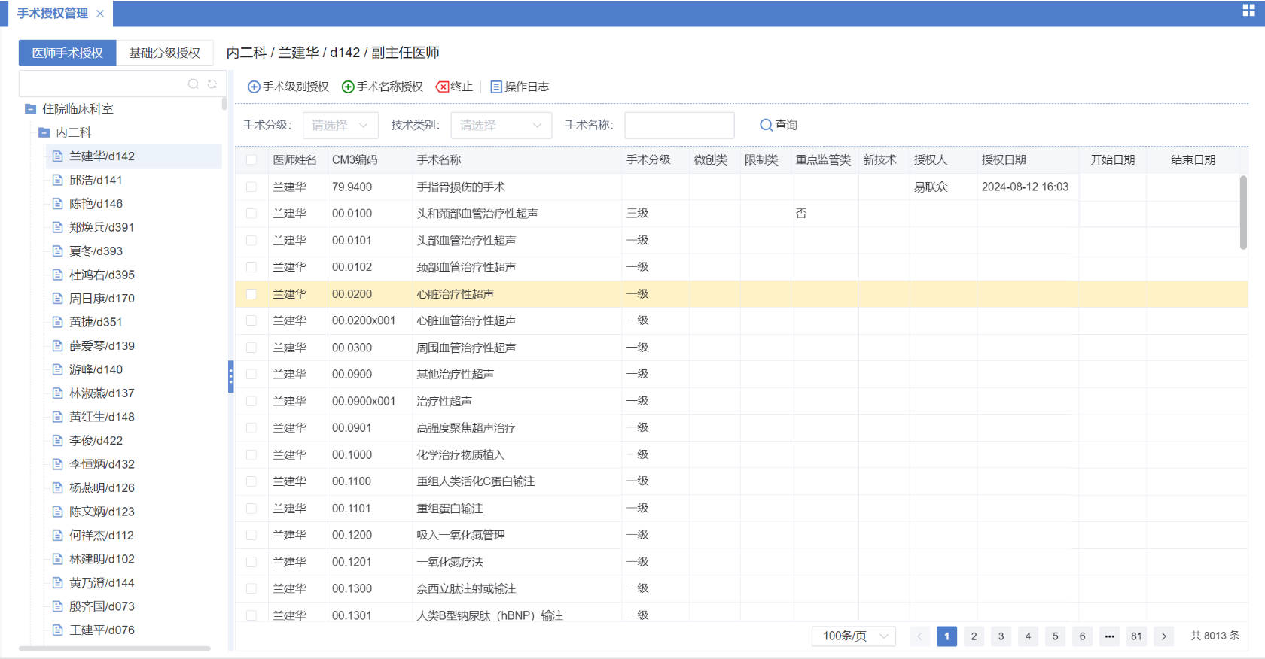The width and height of the screenshot is (1265, 659).
Task: Click the 操作日志 log icon
Action: pos(496,87)
